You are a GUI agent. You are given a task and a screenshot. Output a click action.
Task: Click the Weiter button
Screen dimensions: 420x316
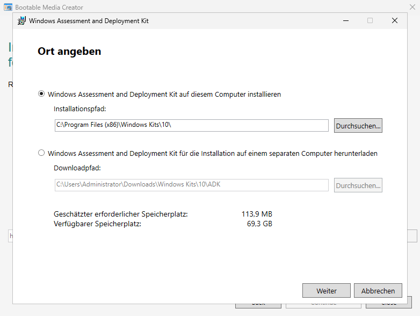[326, 291]
